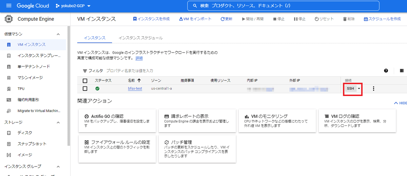The image size is (407, 176).
Task: Click the Migrate to Virtual Machines icon
Action: tap(9, 111)
